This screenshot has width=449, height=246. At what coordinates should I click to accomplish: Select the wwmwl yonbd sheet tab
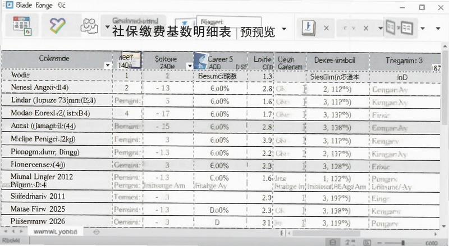coord(55,231)
